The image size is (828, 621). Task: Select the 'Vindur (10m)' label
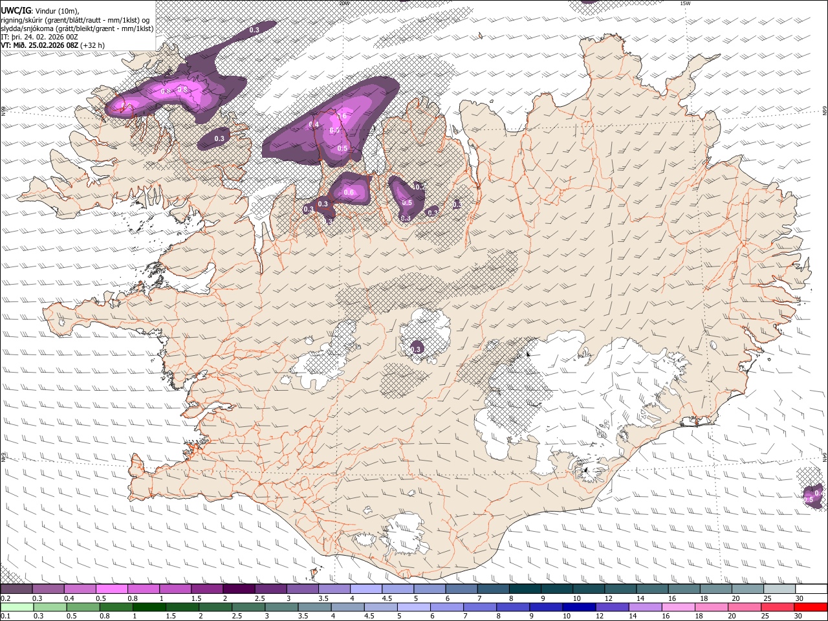[x=58, y=10]
